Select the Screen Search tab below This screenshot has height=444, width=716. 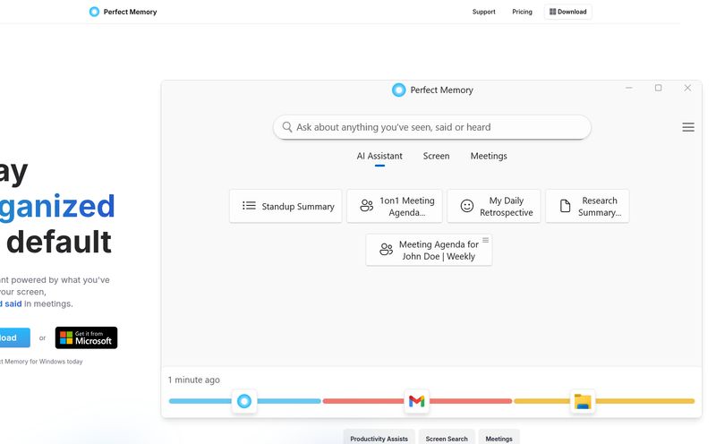coord(447,438)
